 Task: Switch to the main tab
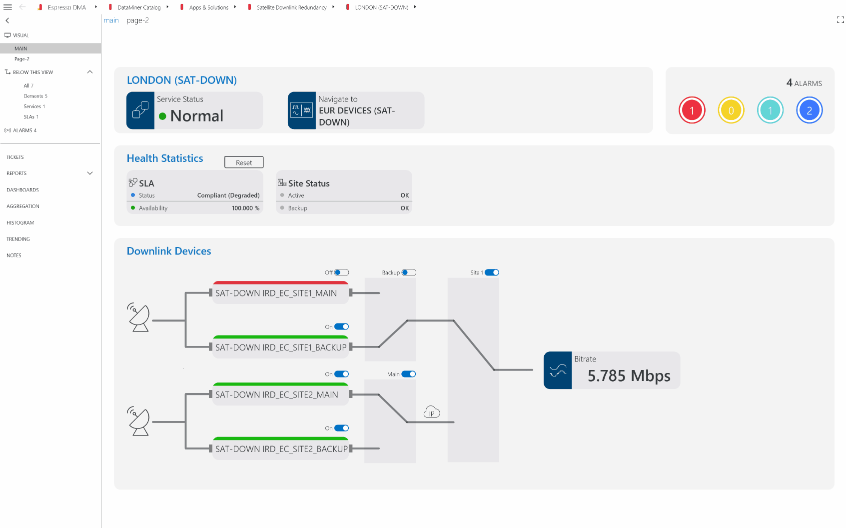coord(111,20)
